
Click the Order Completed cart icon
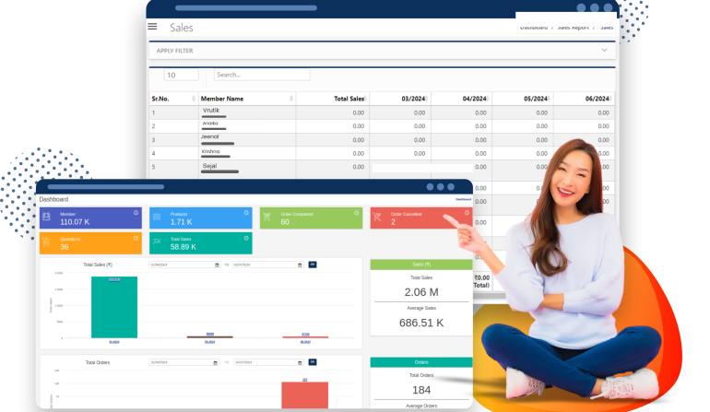[266, 217]
